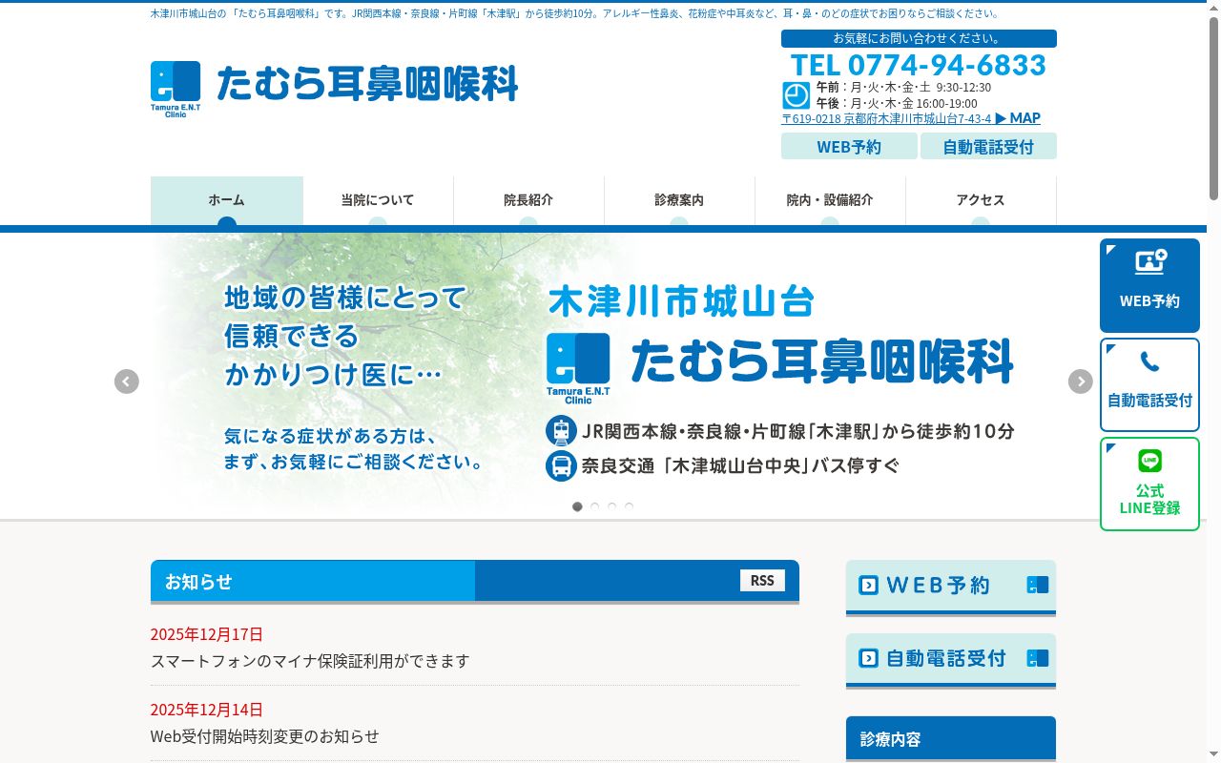Screen dimensions: 1221x763
Task: Click the header WEB予約 button
Action: (849, 146)
